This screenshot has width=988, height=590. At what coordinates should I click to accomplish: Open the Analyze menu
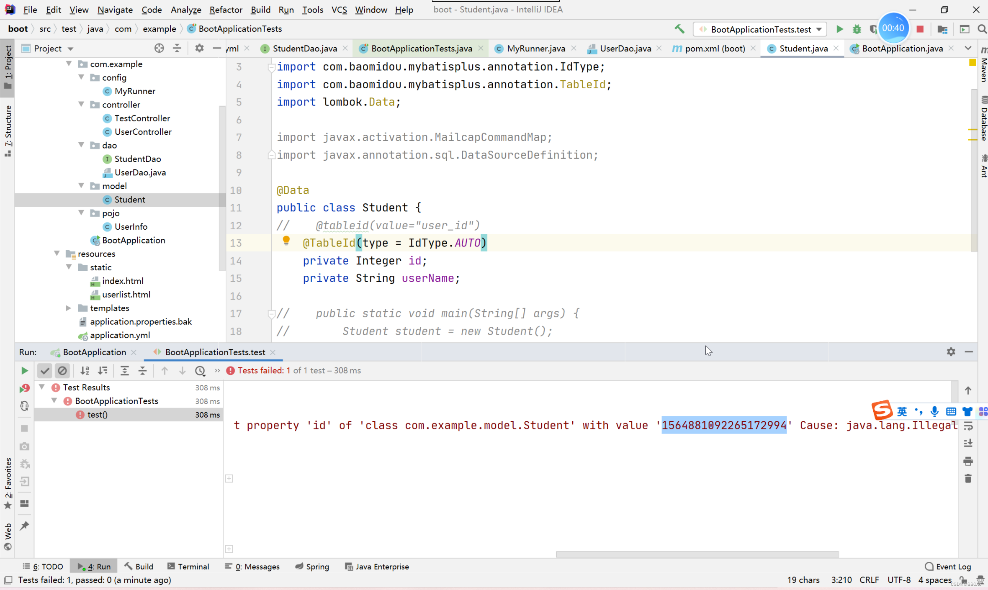click(x=186, y=9)
